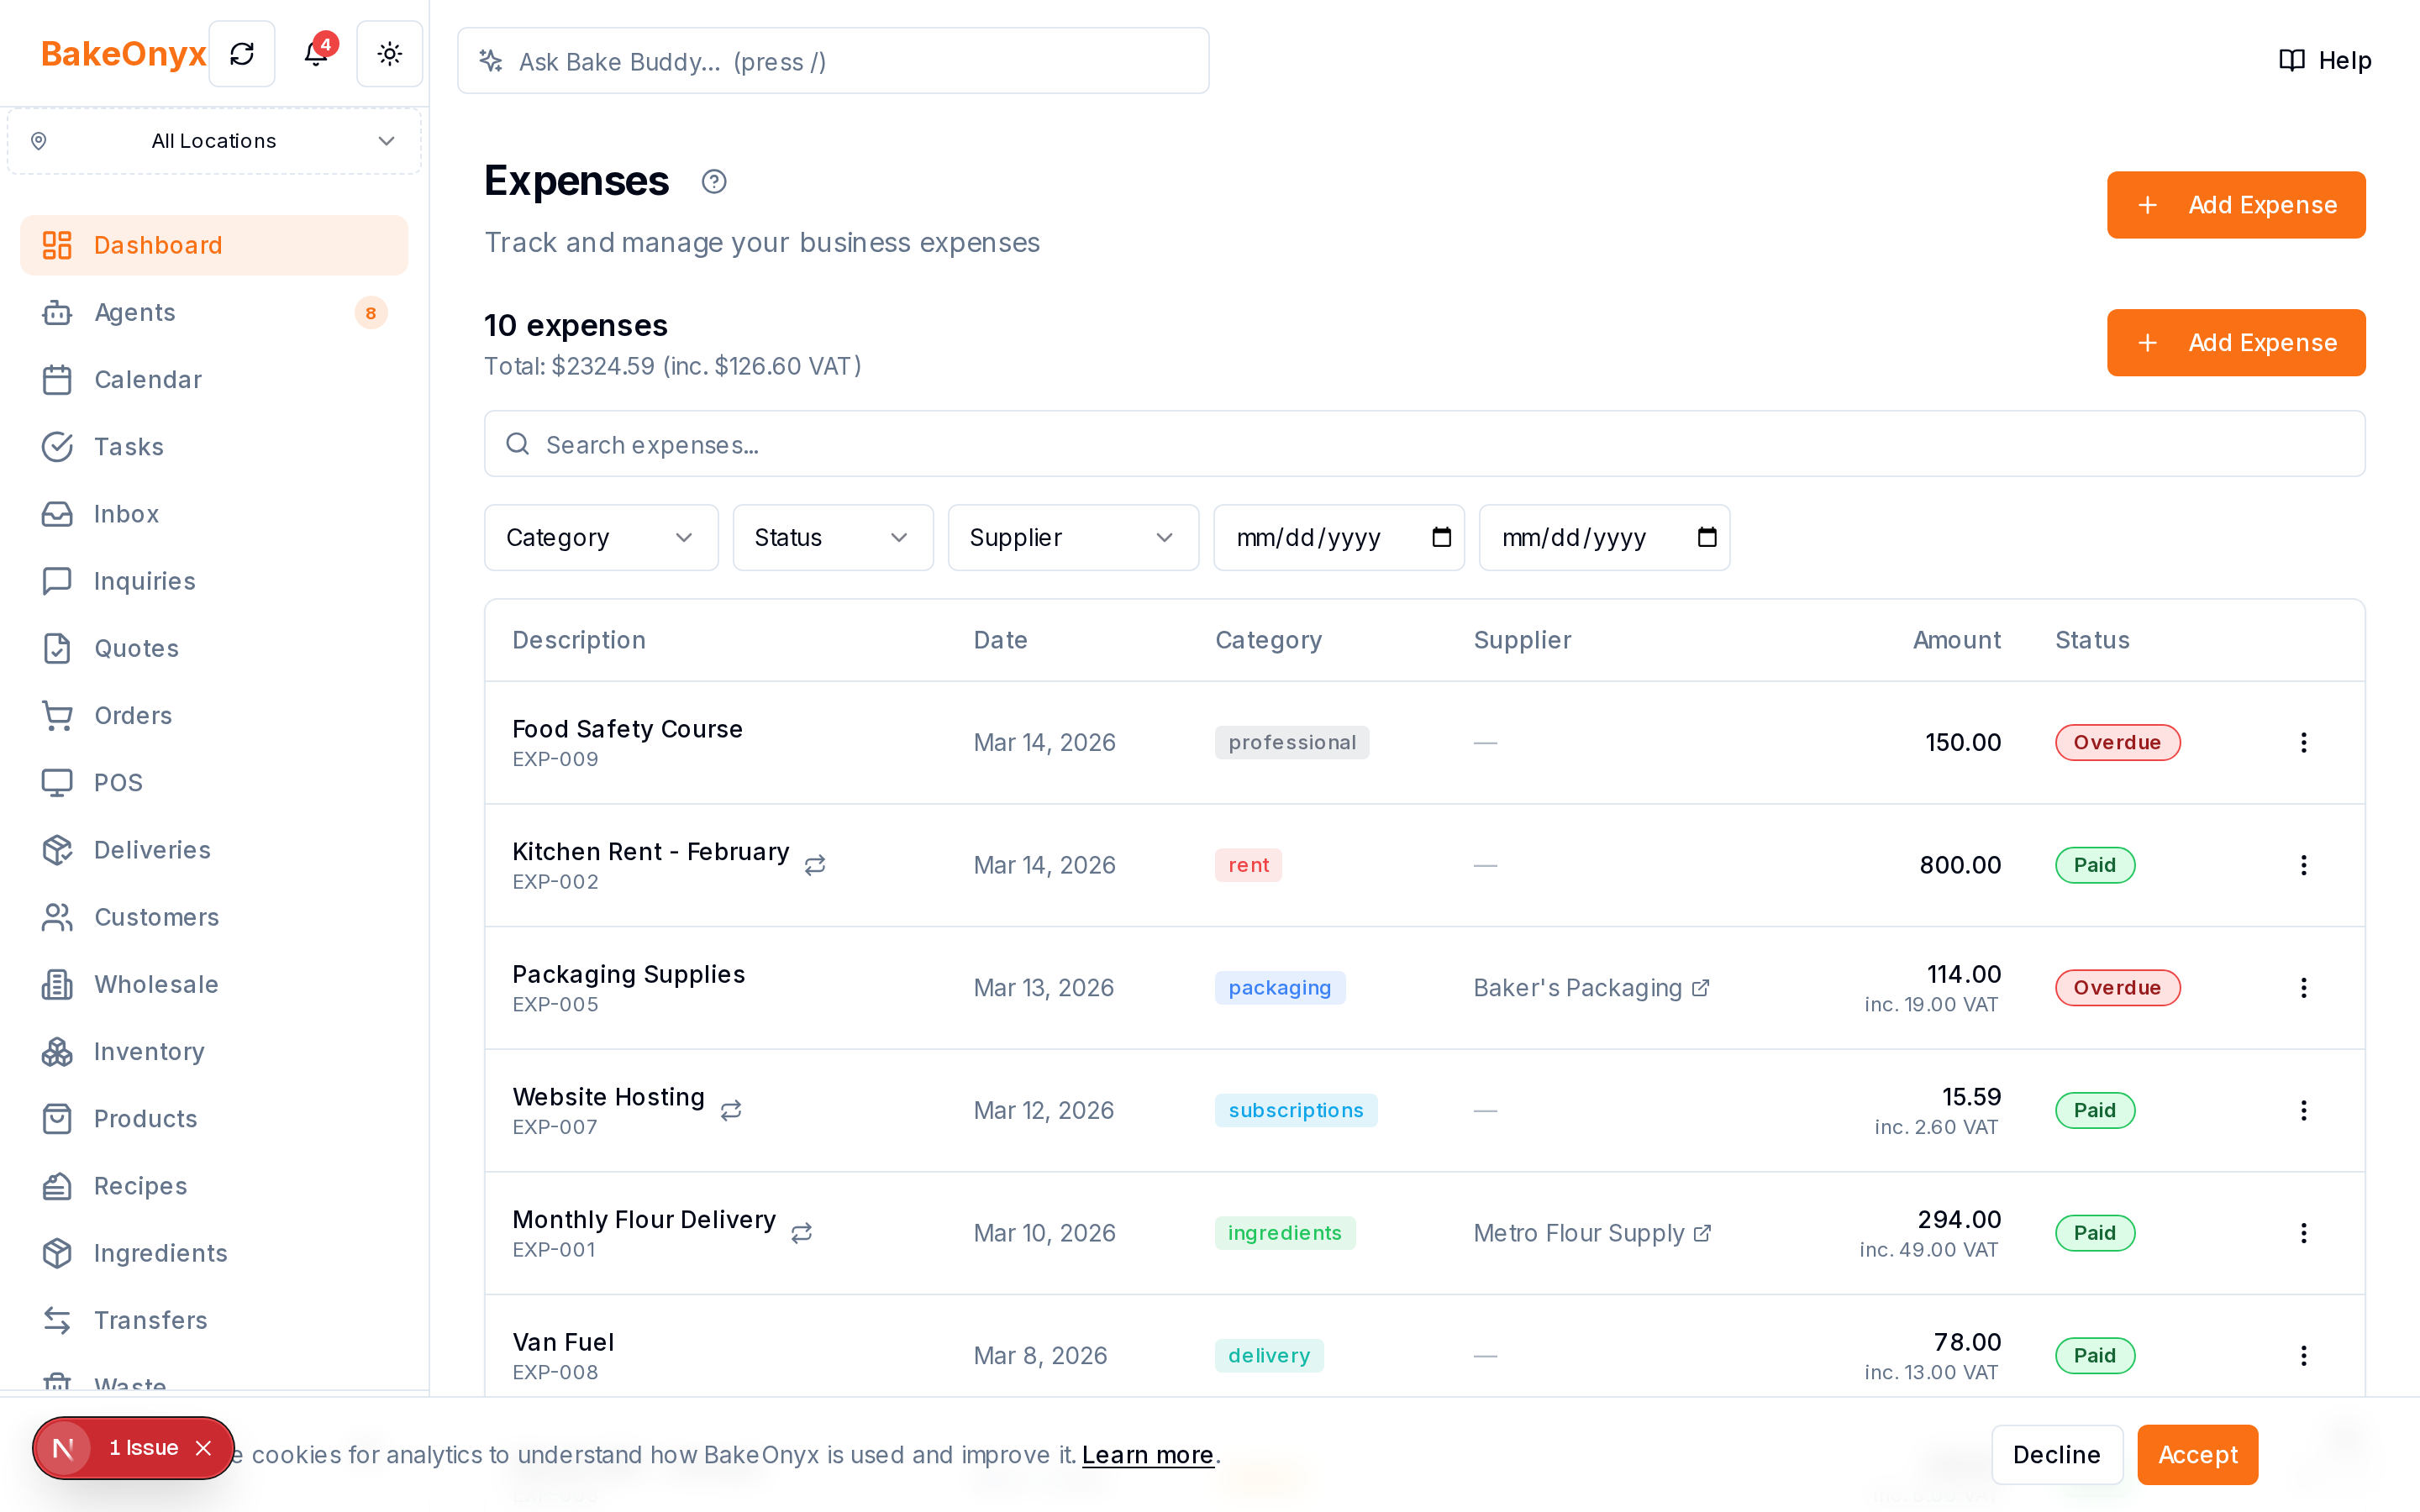Click the Amount column header
The image size is (2420, 1512).
[1956, 640]
